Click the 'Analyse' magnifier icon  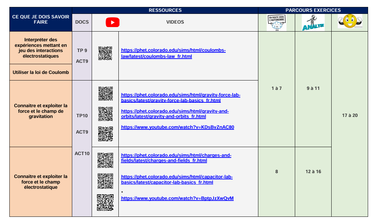point(313,23)
